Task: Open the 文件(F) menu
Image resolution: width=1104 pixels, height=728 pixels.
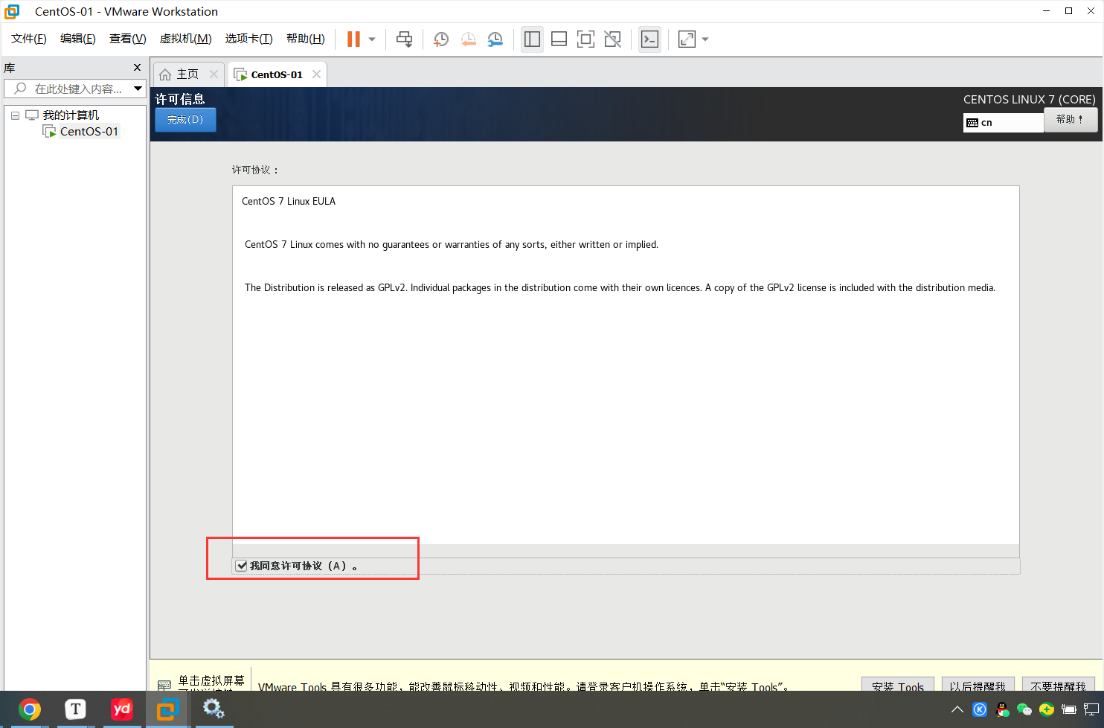Action: [29, 39]
